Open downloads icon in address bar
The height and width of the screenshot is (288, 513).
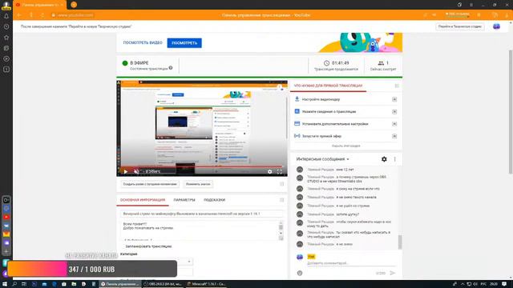pyautogui.click(x=507, y=15)
